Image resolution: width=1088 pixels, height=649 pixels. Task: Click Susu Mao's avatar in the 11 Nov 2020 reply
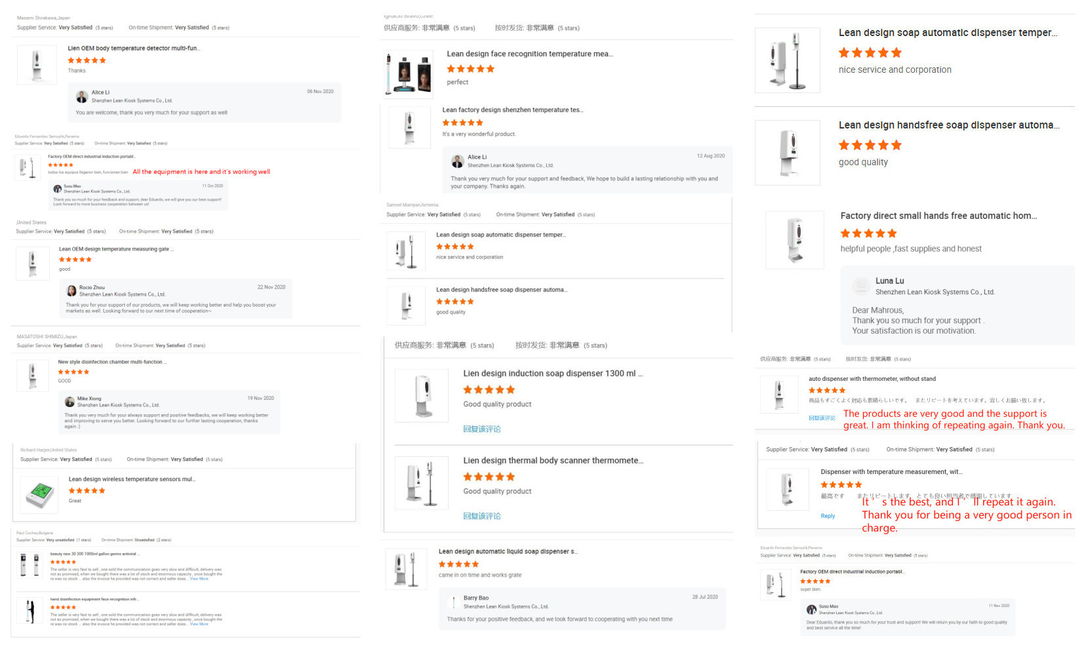(811, 609)
